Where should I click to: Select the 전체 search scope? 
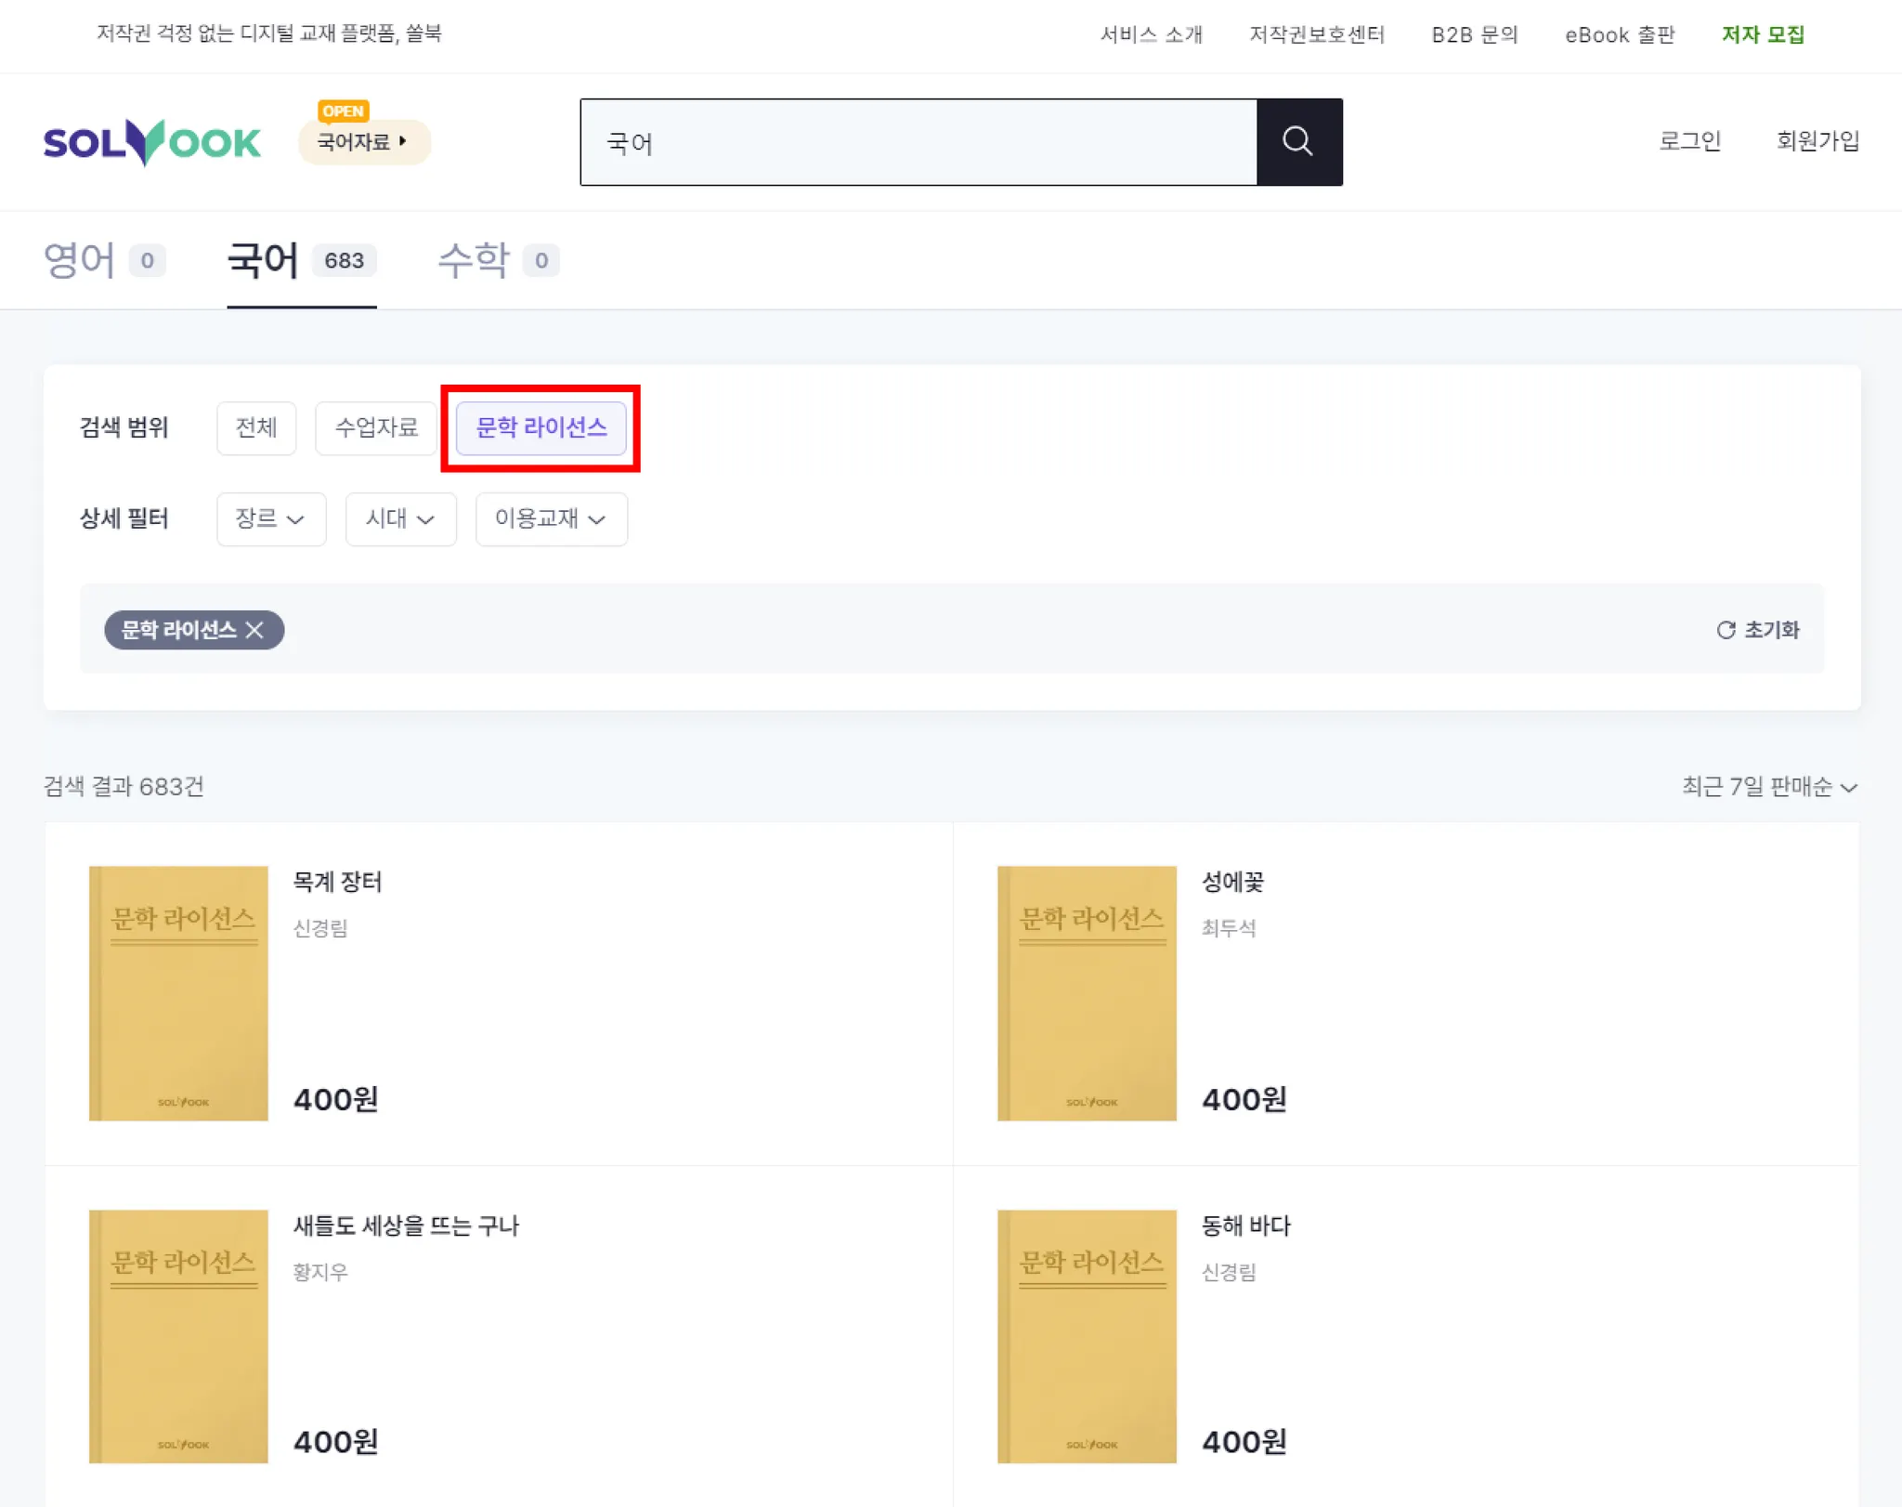click(x=256, y=427)
